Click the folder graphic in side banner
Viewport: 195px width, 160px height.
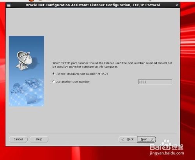31,99
